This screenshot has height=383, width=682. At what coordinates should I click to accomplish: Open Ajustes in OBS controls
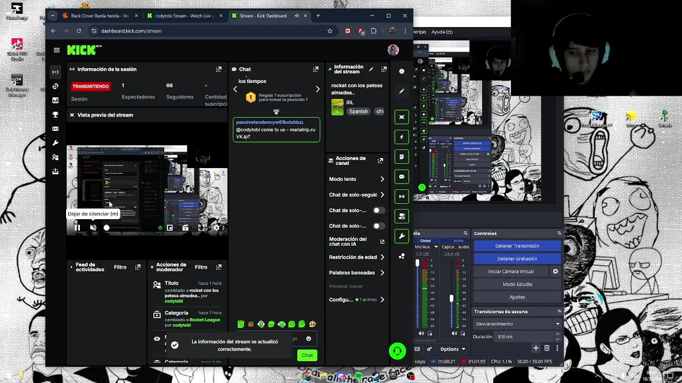click(x=517, y=297)
